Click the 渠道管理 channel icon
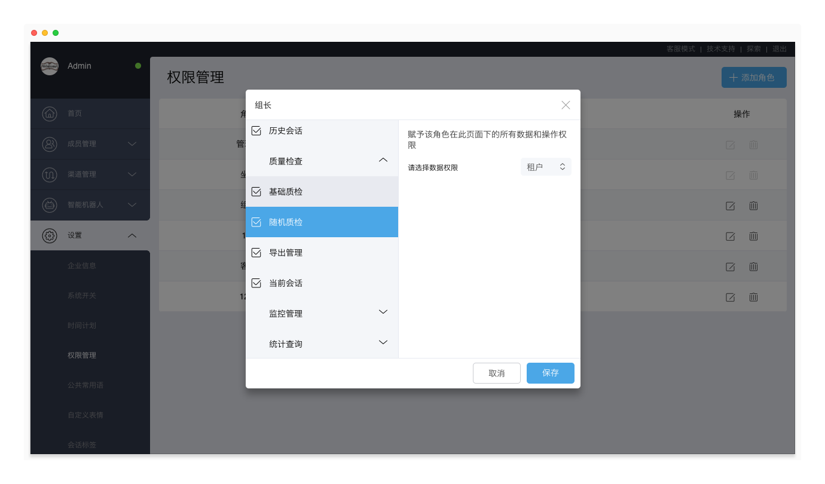The height and width of the screenshot is (484, 825). 50,174
